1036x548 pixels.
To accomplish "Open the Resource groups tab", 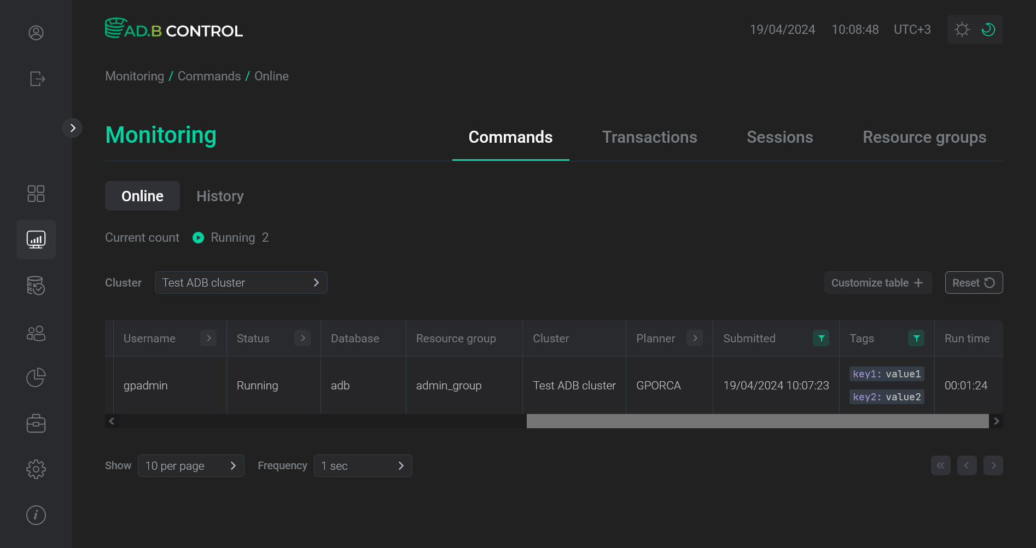I will (924, 137).
